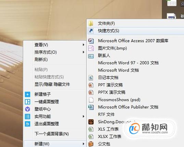Click the journal icon beside 日记本文档
This screenshot has height=147, width=184.
(91, 78)
